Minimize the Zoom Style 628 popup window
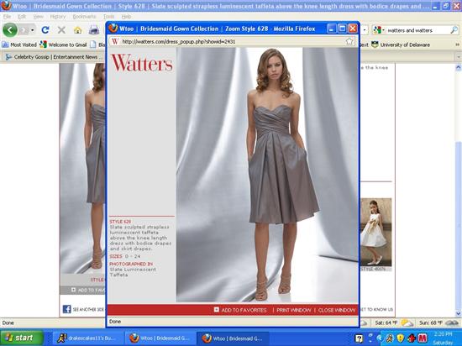Viewport: 462px width, 346px height. (332, 29)
